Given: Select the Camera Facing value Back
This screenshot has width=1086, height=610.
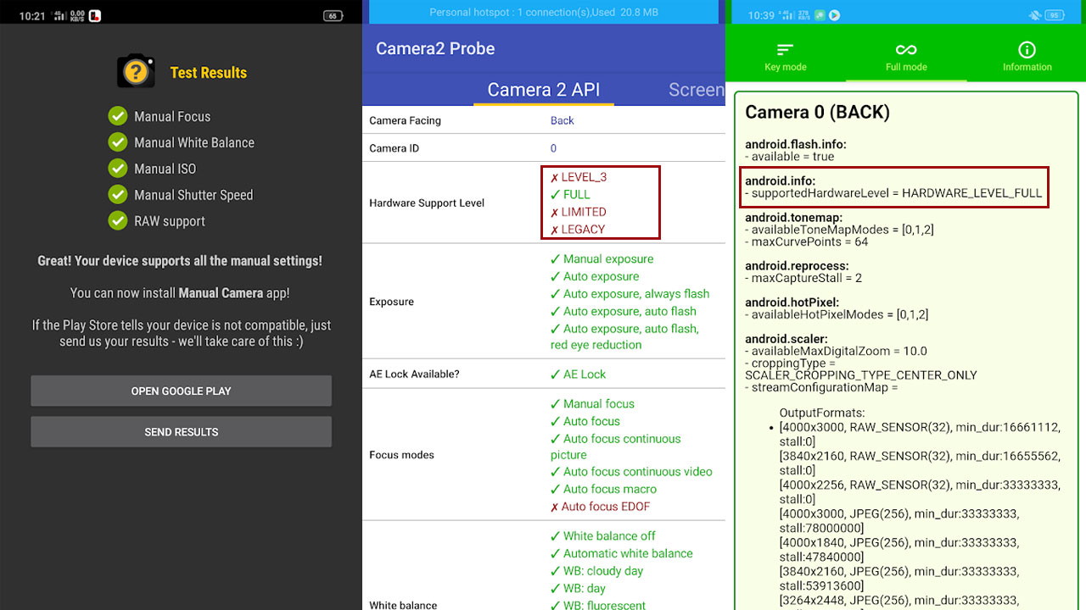Looking at the screenshot, I should pyautogui.click(x=562, y=120).
